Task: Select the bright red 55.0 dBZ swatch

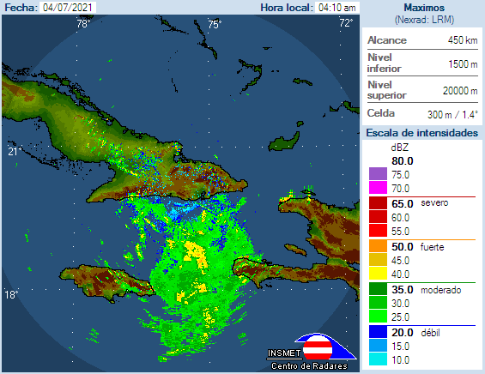Action: point(378,231)
